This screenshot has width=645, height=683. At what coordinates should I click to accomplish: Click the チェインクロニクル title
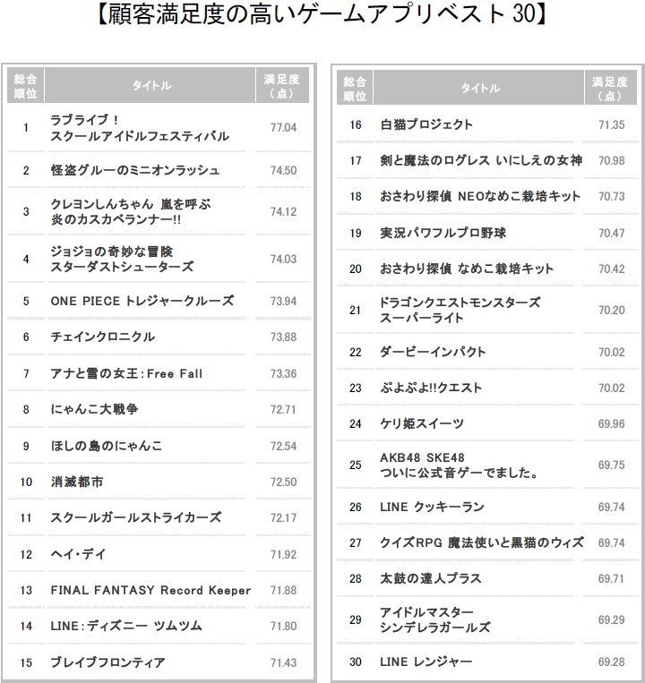(103, 337)
